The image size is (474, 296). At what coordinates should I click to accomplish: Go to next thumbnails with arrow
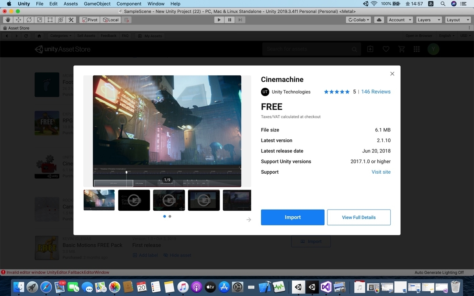click(248, 220)
